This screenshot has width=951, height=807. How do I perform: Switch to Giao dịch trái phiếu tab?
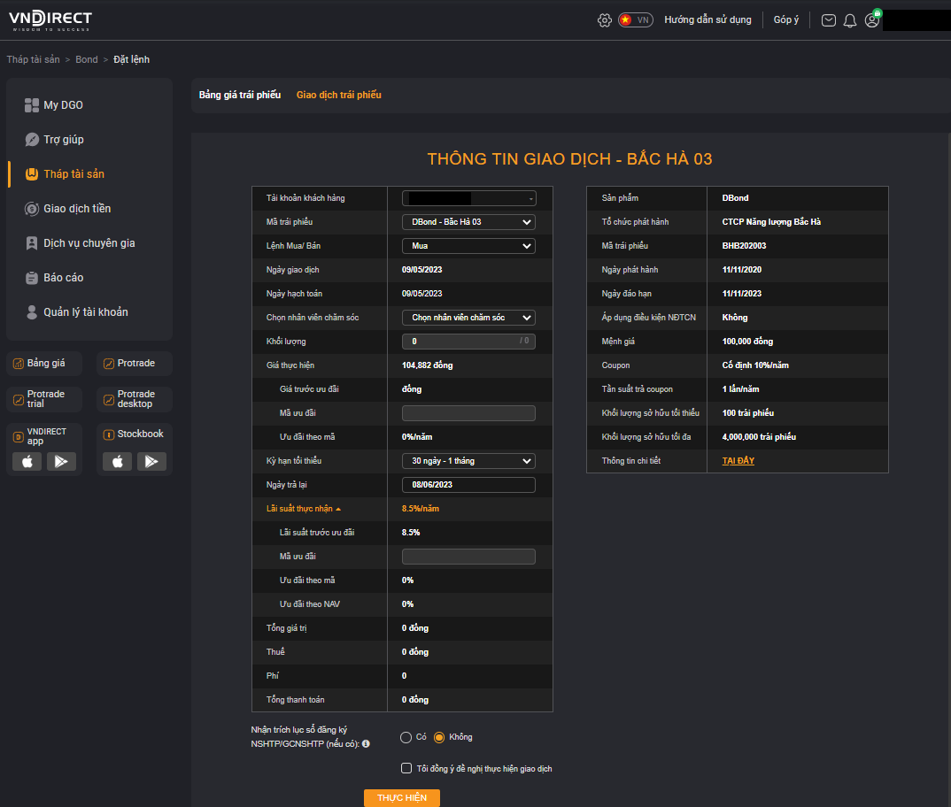point(339,95)
